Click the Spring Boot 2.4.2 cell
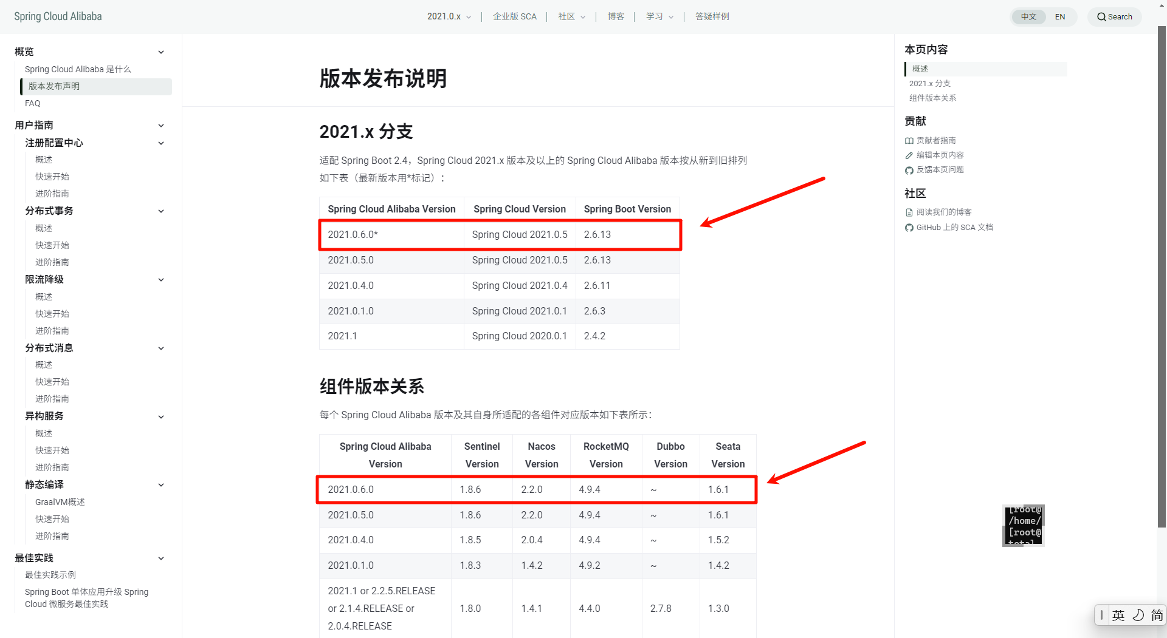1167x638 pixels. pyautogui.click(x=628, y=336)
